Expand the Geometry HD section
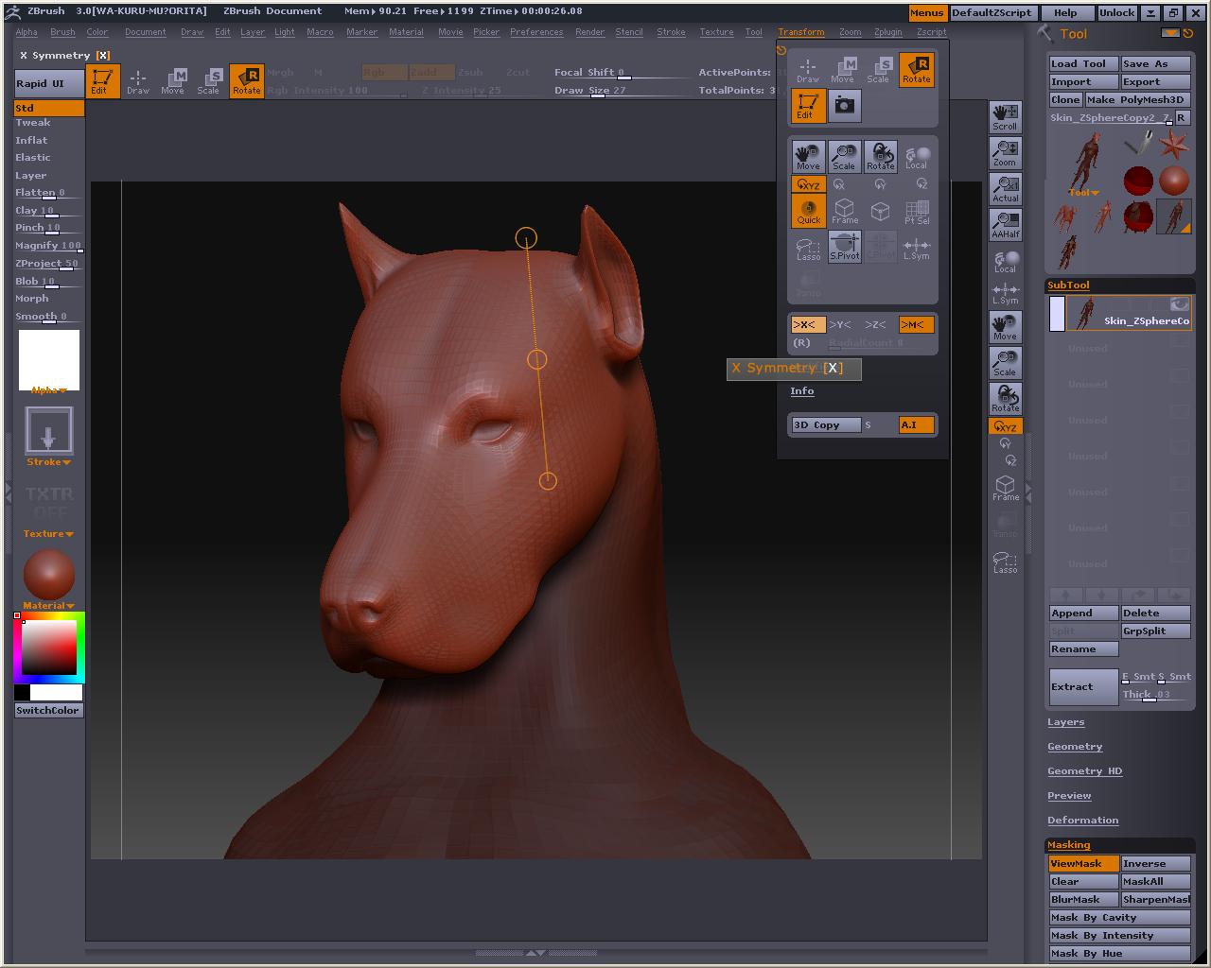This screenshot has height=968, width=1211. click(1084, 771)
